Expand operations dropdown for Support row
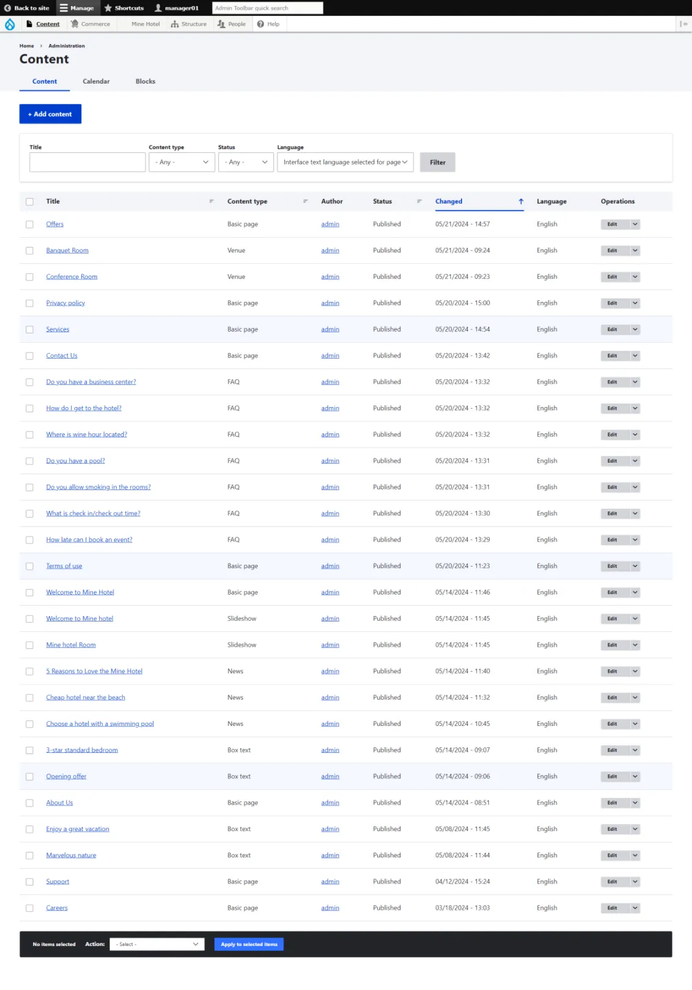Viewport: 692px width, 990px height. point(635,882)
